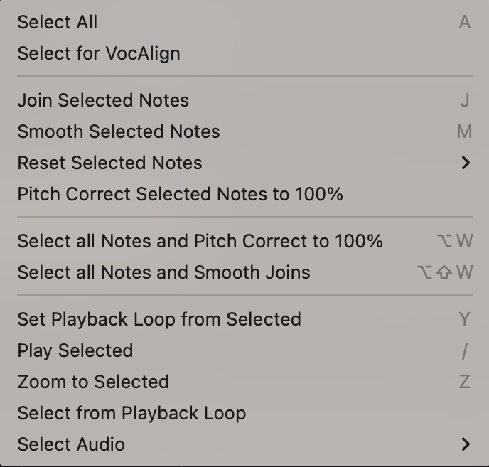Click the Z shortcut beside Zoom to Selected

(x=465, y=382)
